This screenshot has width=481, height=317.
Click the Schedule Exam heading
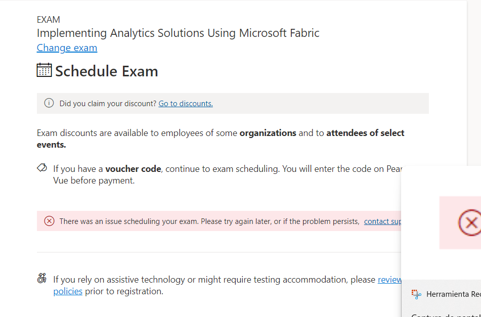click(106, 71)
